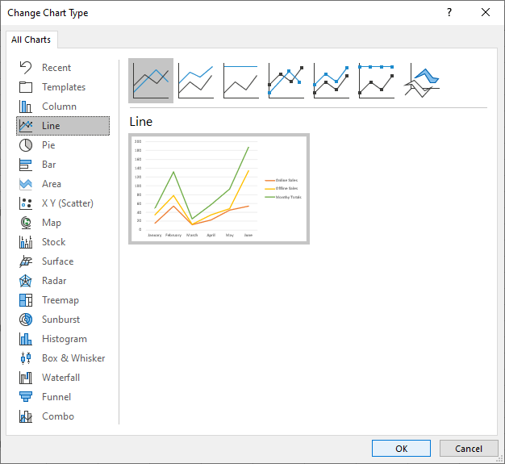This screenshot has height=464, width=505.
Task: Switch to the Column chart category
Action: click(x=59, y=107)
